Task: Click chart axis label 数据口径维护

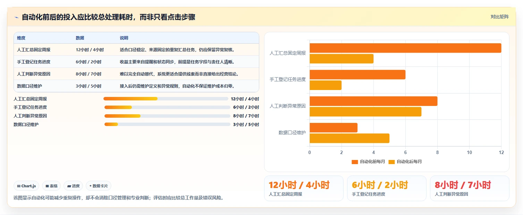Action: click(x=292, y=133)
